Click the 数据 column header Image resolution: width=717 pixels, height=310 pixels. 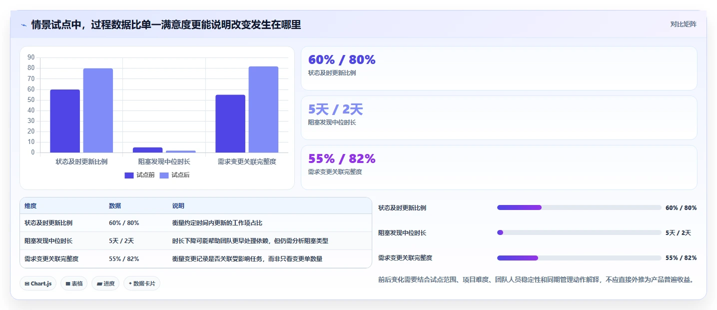click(115, 206)
